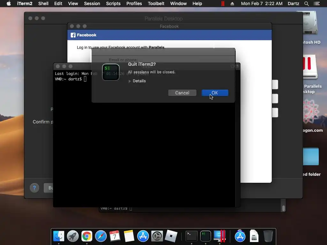The height and width of the screenshot is (245, 327).
Task: Open Macintosh HD desktop drive icon
Action: [x=310, y=23]
